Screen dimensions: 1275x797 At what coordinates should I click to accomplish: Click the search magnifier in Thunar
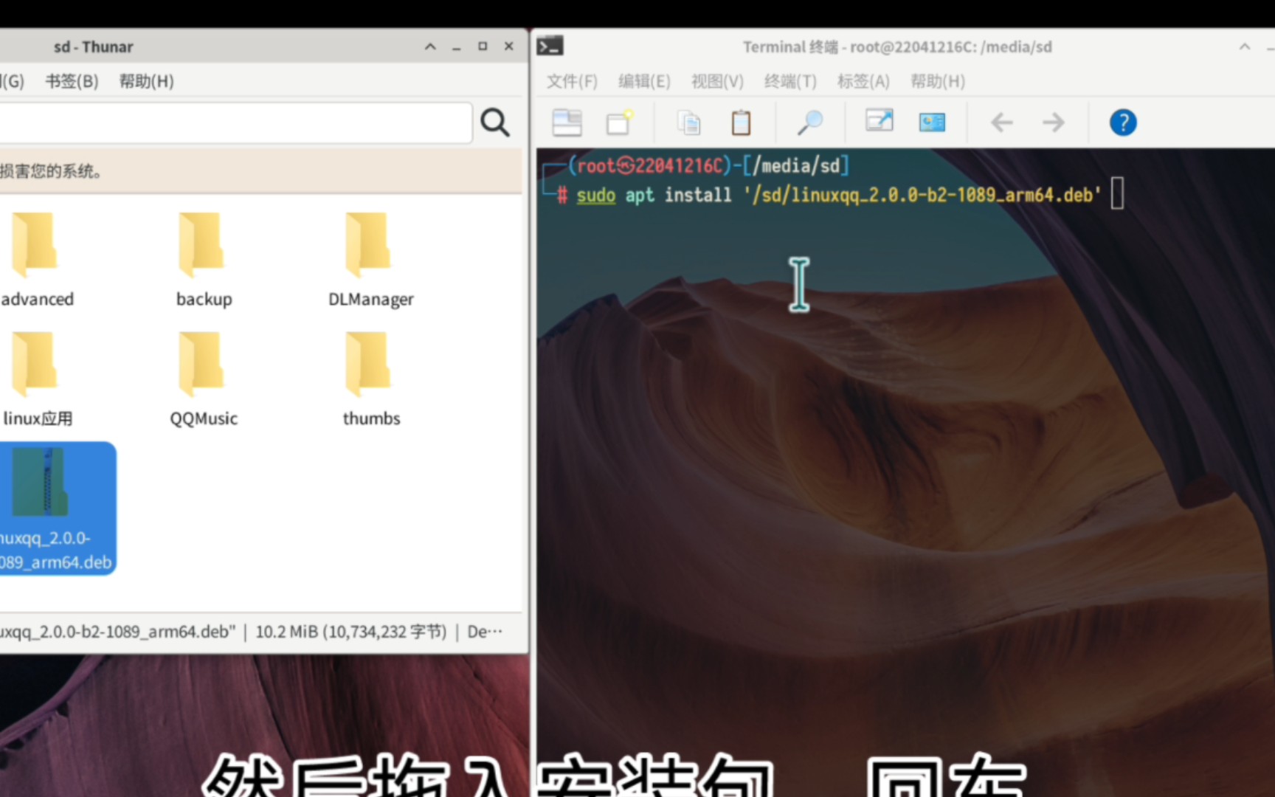click(495, 123)
